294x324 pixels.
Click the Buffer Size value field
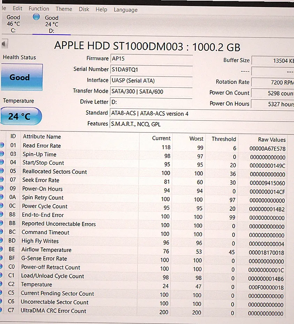click(x=273, y=60)
